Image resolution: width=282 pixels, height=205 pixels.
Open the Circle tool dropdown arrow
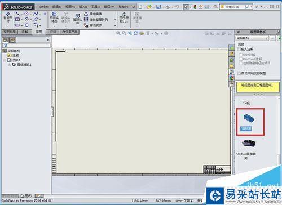(x=31, y=14)
